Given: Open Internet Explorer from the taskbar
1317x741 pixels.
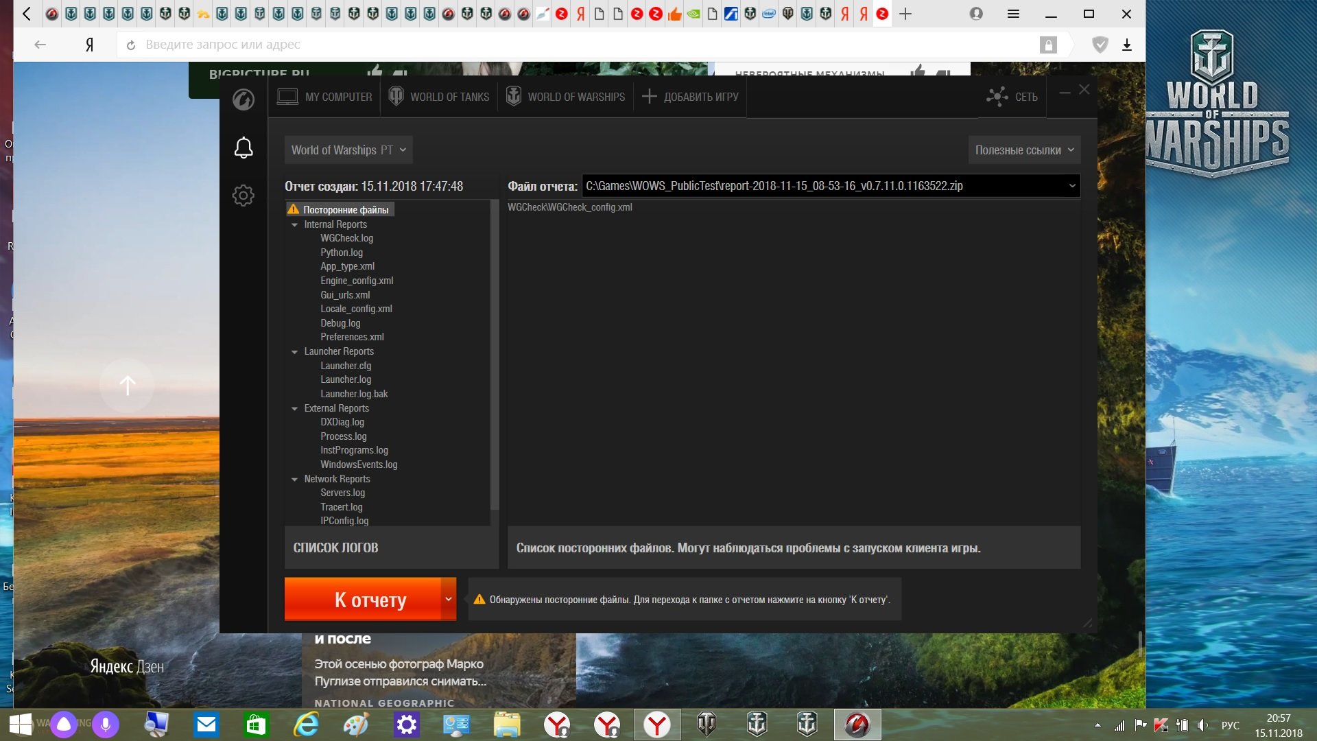Looking at the screenshot, I should click(x=307, y=725).
